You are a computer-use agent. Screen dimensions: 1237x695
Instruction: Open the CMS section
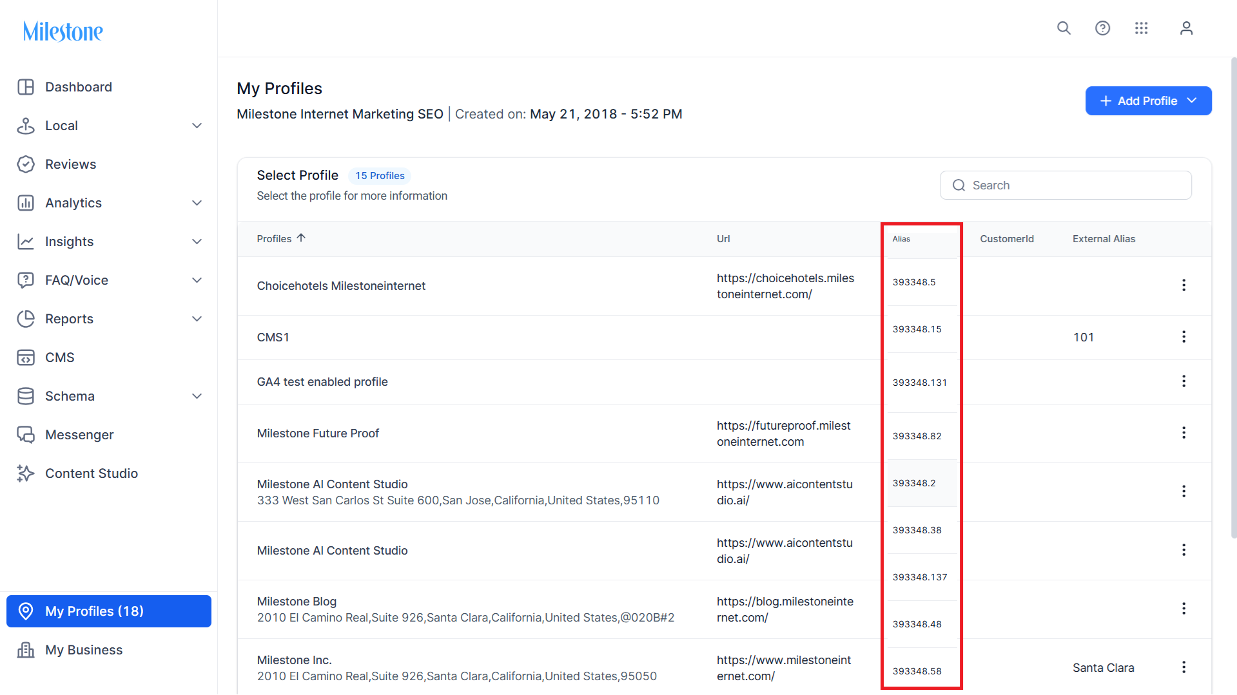point(60,357)
